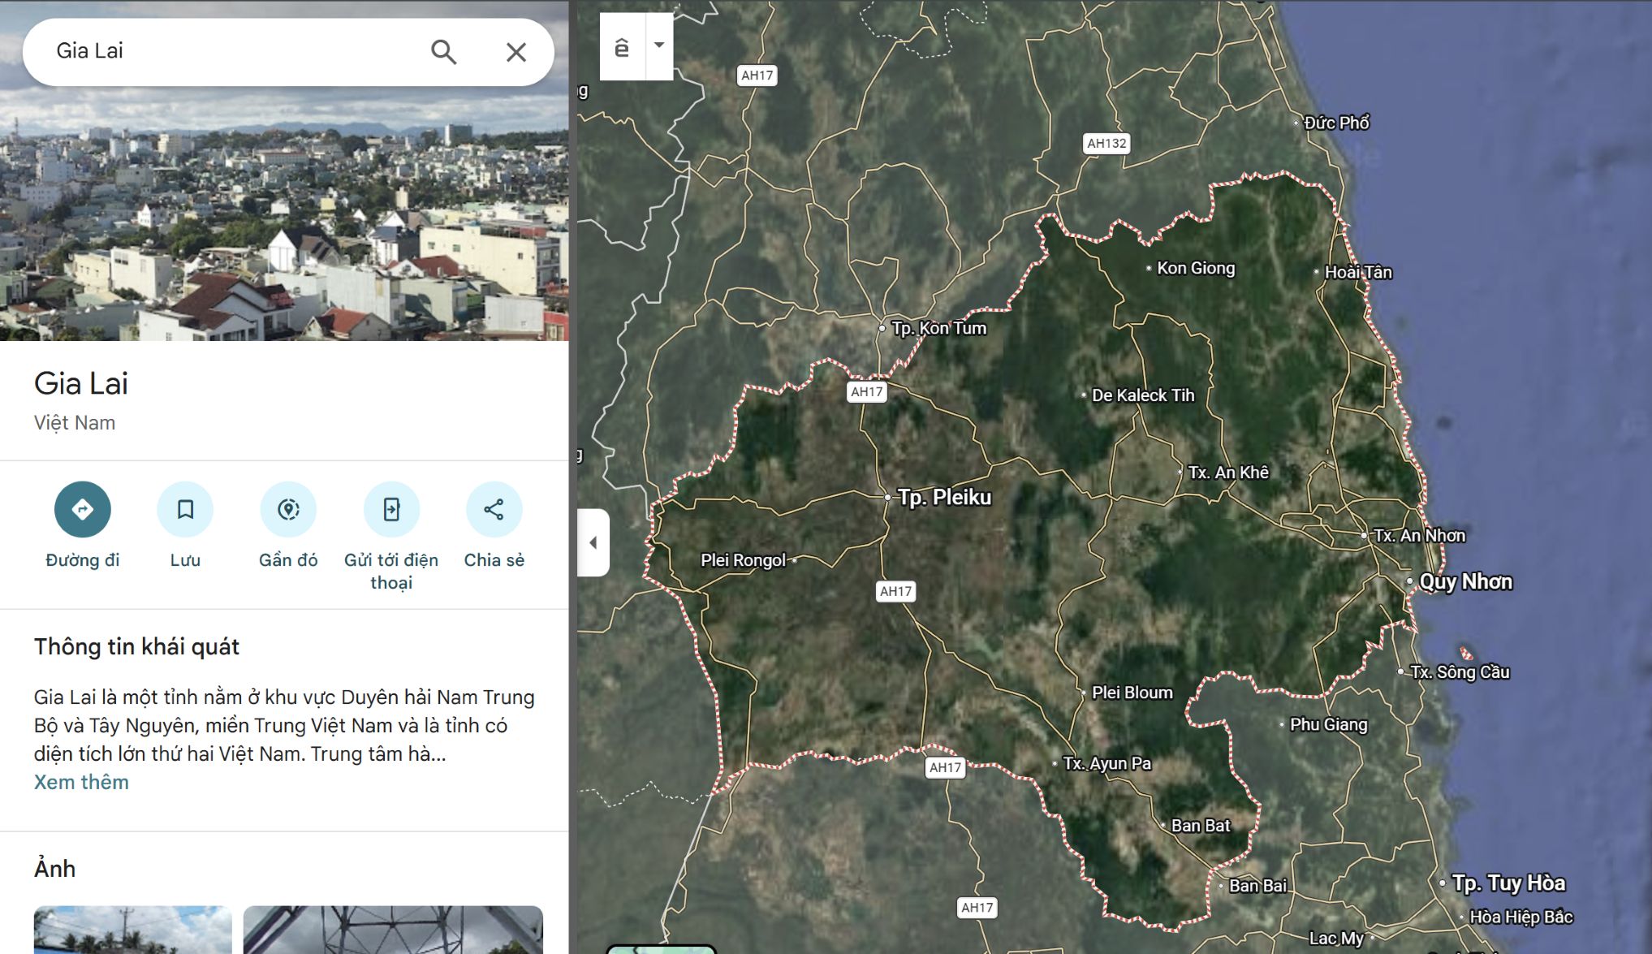Screen dimensions: 1652x954
Task: Open second photo under Ảnh
Action: 393,930
